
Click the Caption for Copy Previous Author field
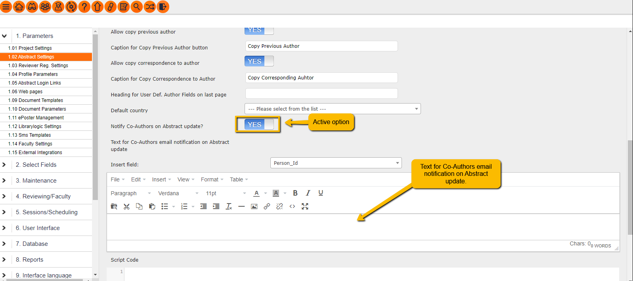321,46
